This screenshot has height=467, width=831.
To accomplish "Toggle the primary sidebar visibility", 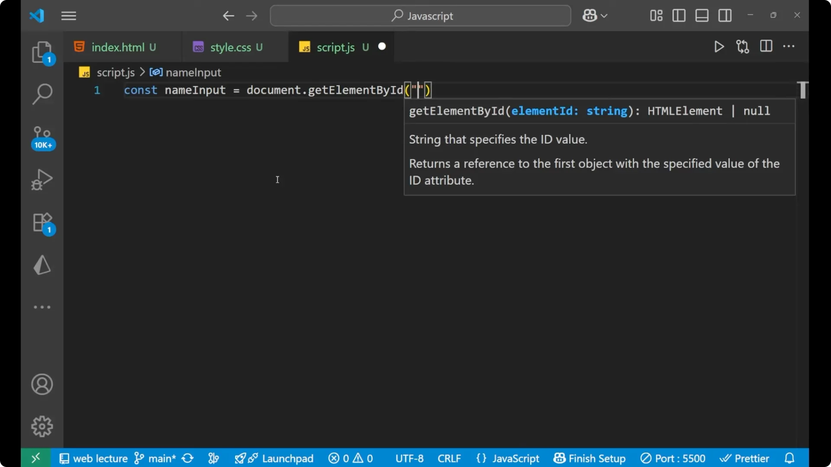I will [x=679, y=16].
